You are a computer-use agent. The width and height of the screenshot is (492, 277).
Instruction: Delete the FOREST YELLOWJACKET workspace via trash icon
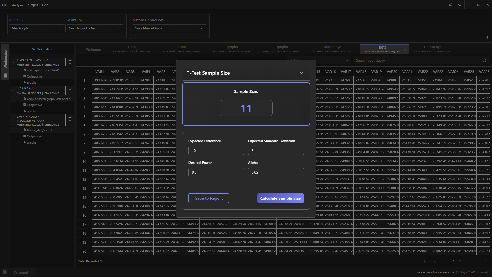[x=70, y=62]
